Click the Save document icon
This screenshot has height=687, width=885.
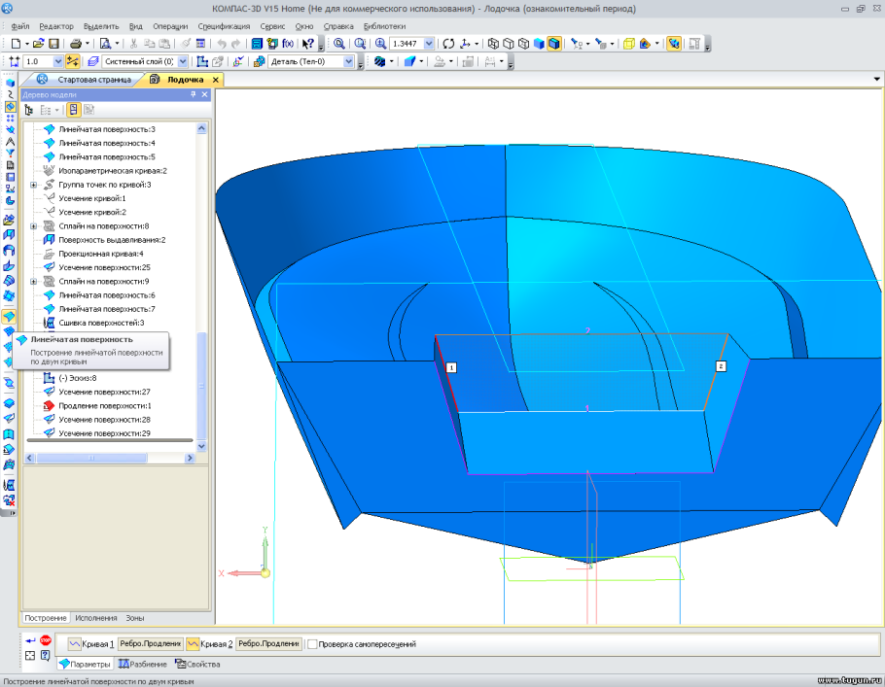pos(53,44)
